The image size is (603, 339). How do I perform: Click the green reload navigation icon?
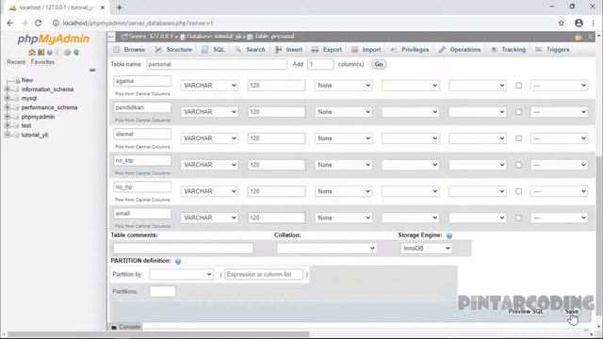(x=76, y=53)
